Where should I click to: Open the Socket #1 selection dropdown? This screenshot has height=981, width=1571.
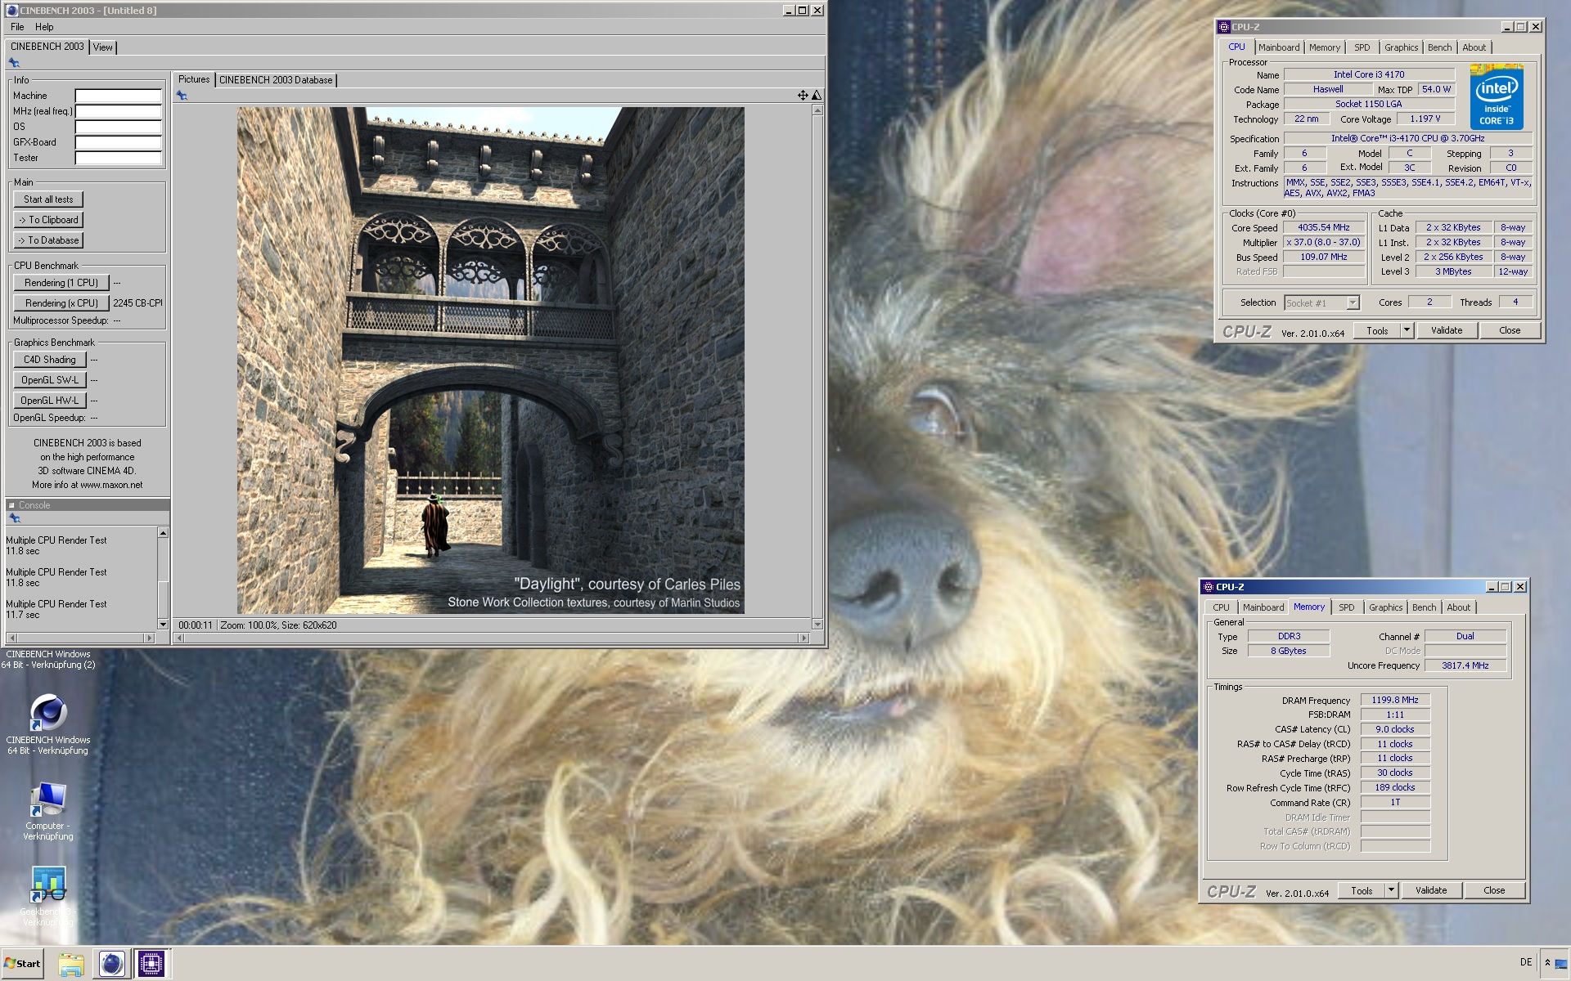pyautogui.click(x=1353, y=303)
